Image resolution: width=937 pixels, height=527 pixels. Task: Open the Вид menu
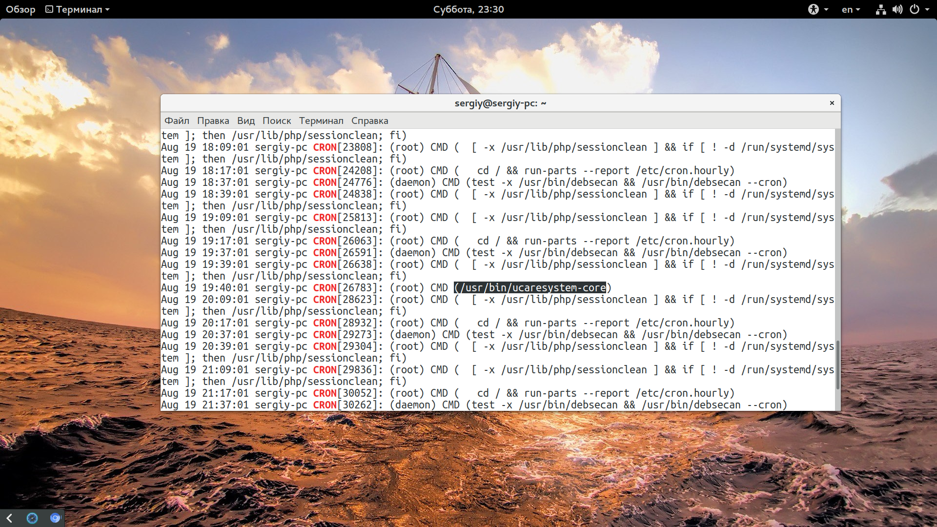coord(245,121)
